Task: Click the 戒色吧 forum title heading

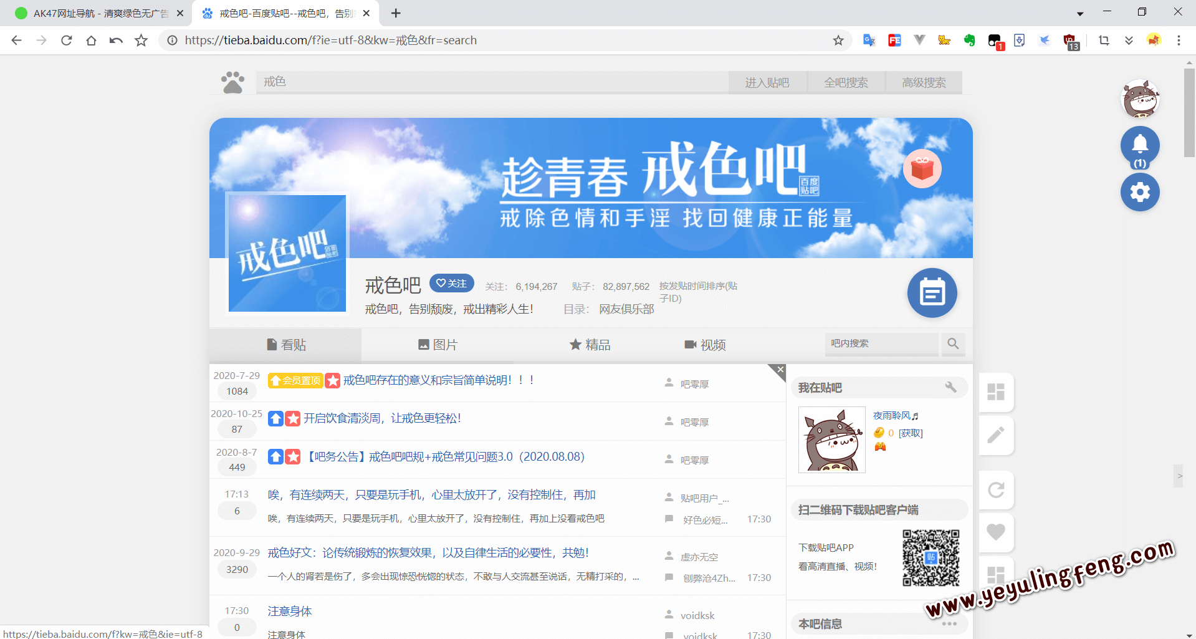Action: click(x=393, y=285)
